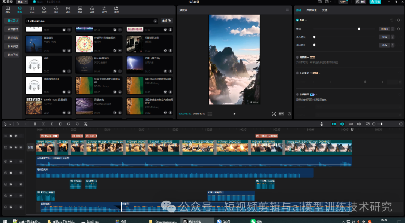This screenshot has height=223, width=405.
Task: Uncheck the 基础 checkbox
Action: click(x=297, y=20)
